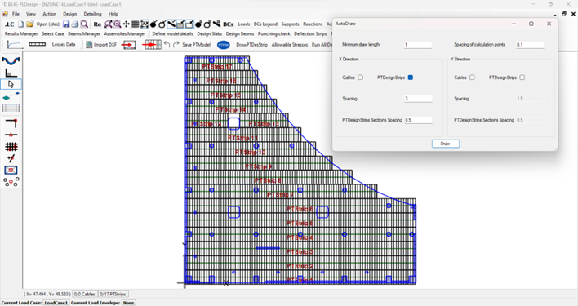The image size is (578, 306).
Task: Select the pan arrows tool
Action: click(x=126, y=24)
